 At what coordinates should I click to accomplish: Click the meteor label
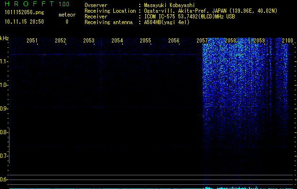pyautogui.click(x=67, y=15)
